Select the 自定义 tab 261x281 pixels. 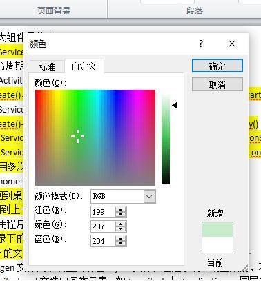click(x=84, y=66)
